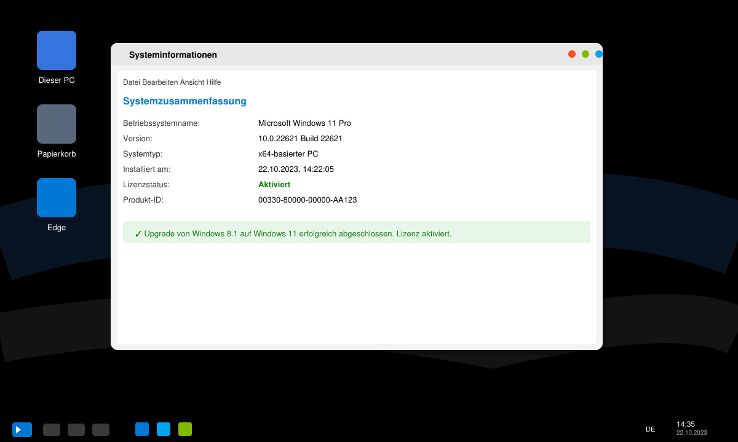Image resolution: width=738 pixels, height=442 pixels.
Task: Select the product ID 00330-80000-00000-AA123
Action: [307, 200]
